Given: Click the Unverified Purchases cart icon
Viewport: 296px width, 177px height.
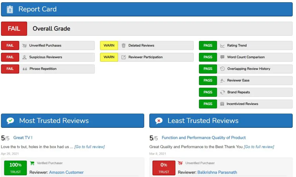Looking at the screenshot, I should coord(24,46).
